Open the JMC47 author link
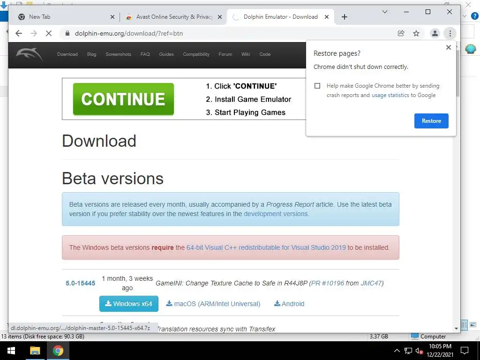This screenshot has height=360, width=480. click(x=371, y=283)
